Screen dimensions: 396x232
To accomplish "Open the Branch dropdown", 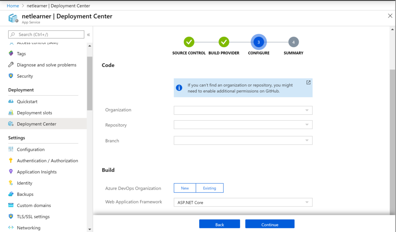I will point(243,141).
